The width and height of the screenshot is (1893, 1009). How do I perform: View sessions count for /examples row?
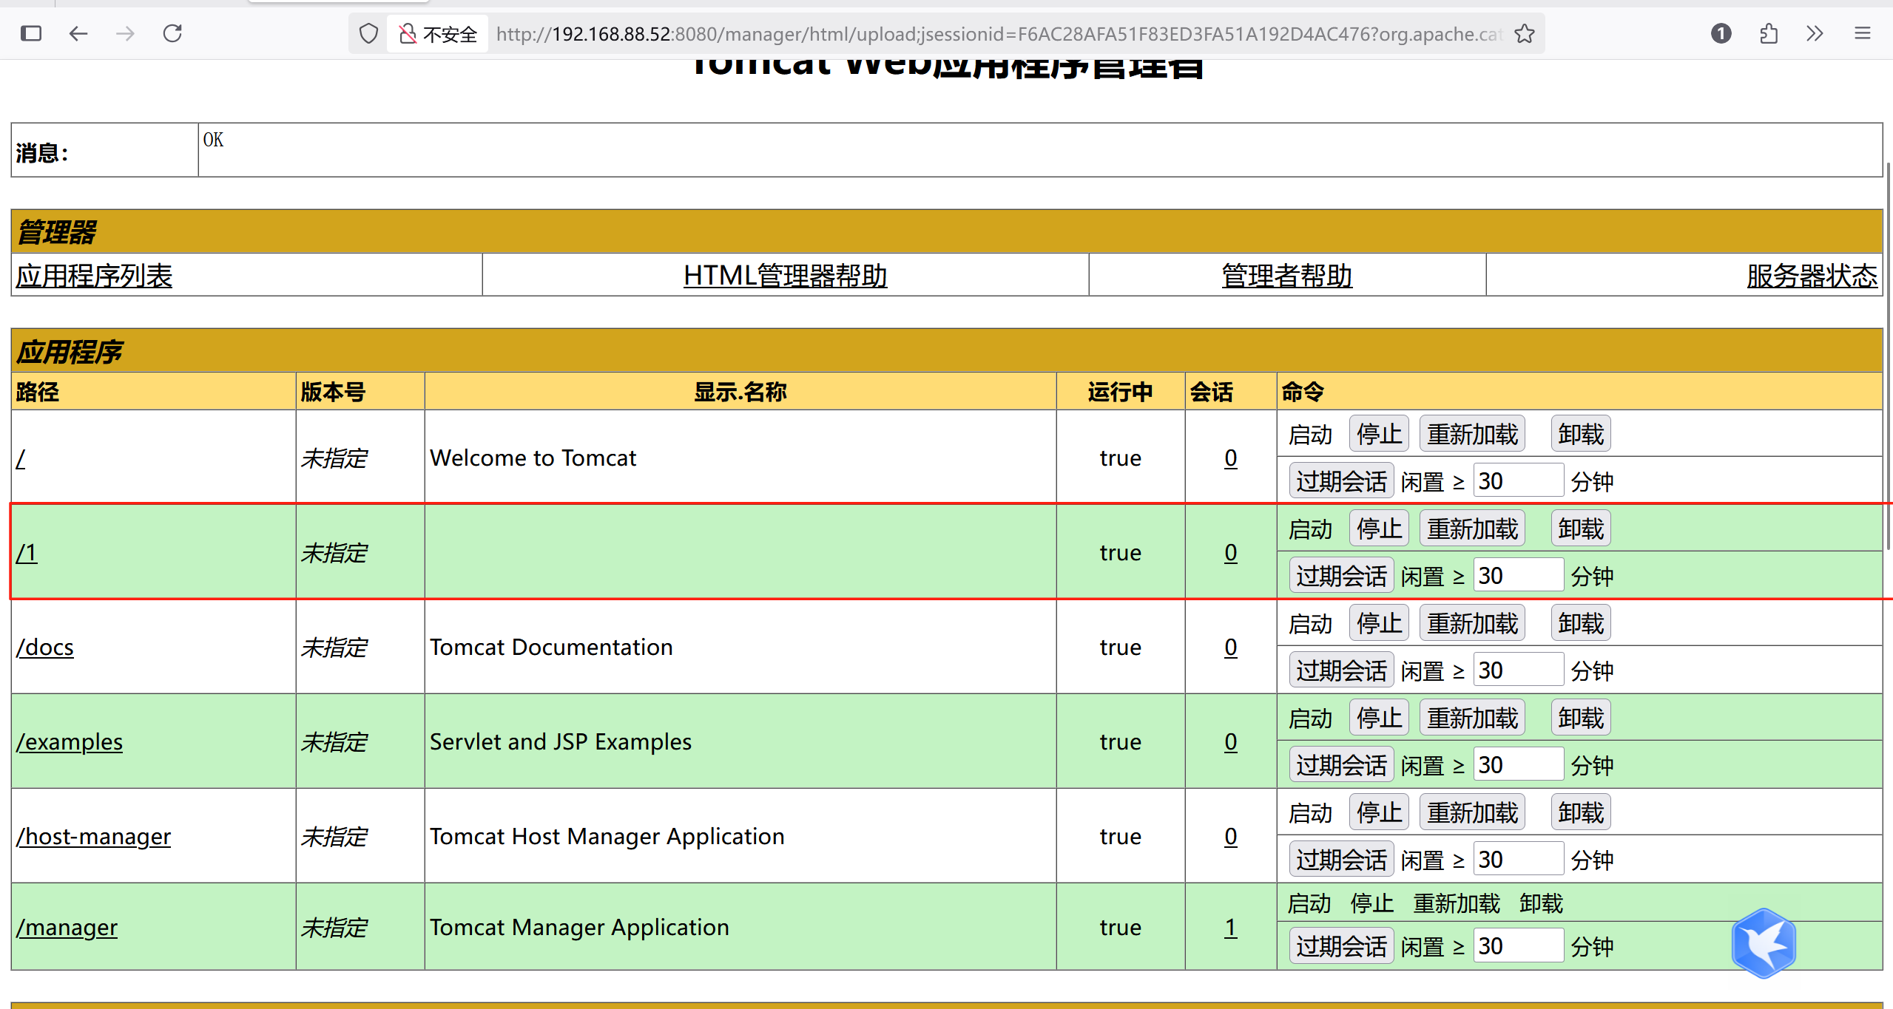(x=1231, y=742)
